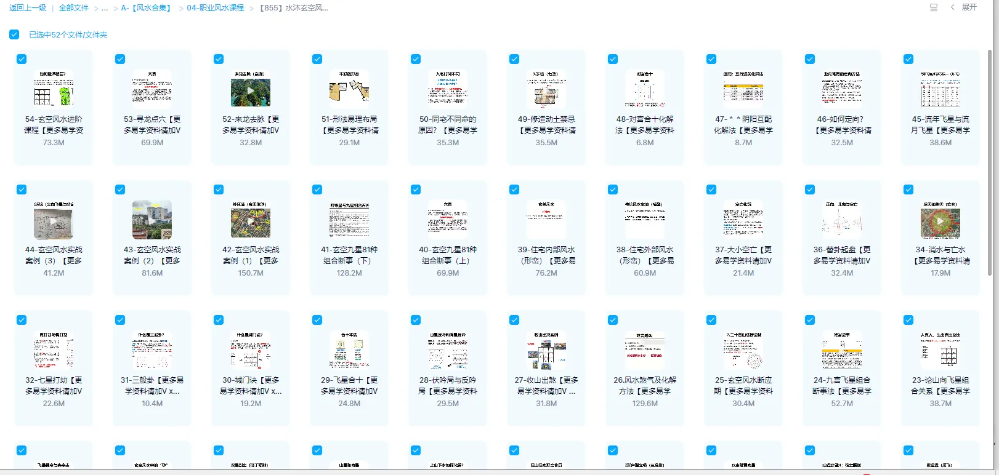Click file name 29-飞星合十
The image size is (999, 475).
tap(349, 386)
